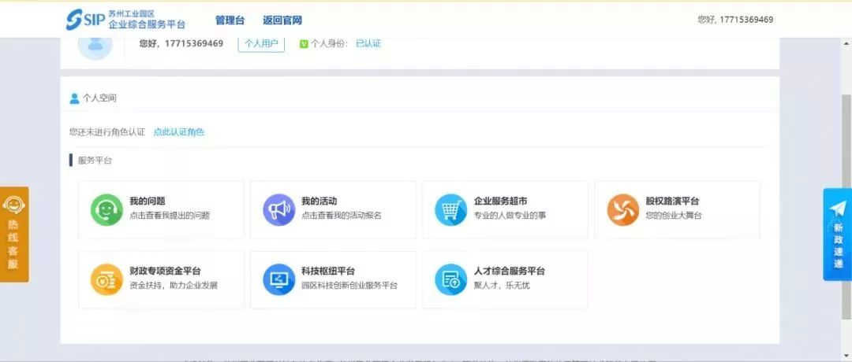Open the 点此认证角色 link

point(179,131)
